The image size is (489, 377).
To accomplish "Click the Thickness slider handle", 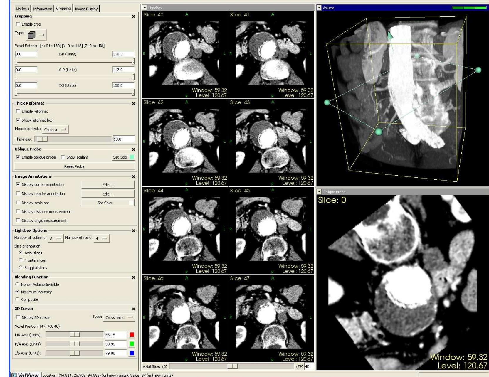I will [x=42, y=139].
